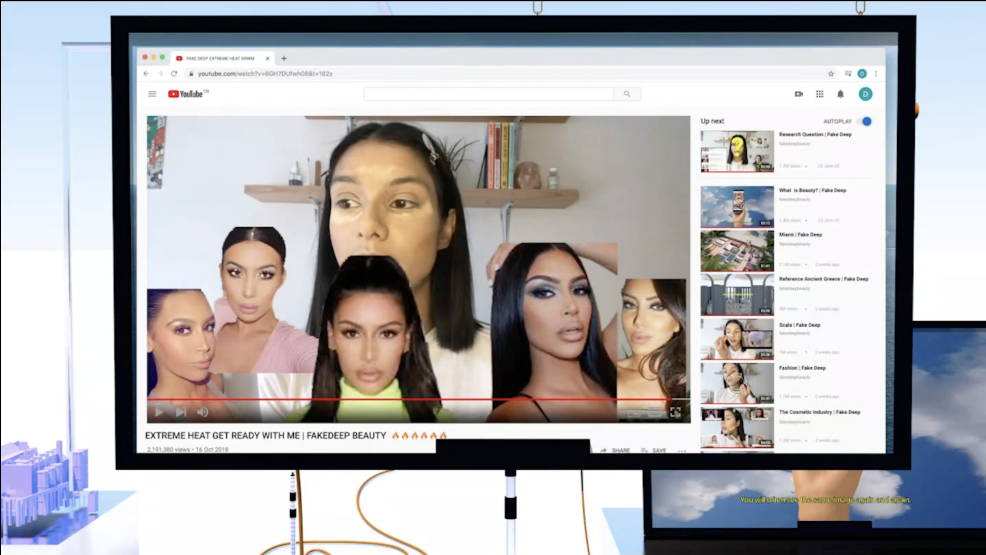
Task: Click the YouTube search box
Action: click(488, 94)
